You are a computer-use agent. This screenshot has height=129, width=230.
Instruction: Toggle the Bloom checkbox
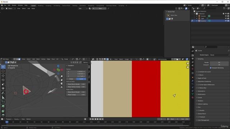(x=198, y=75)
